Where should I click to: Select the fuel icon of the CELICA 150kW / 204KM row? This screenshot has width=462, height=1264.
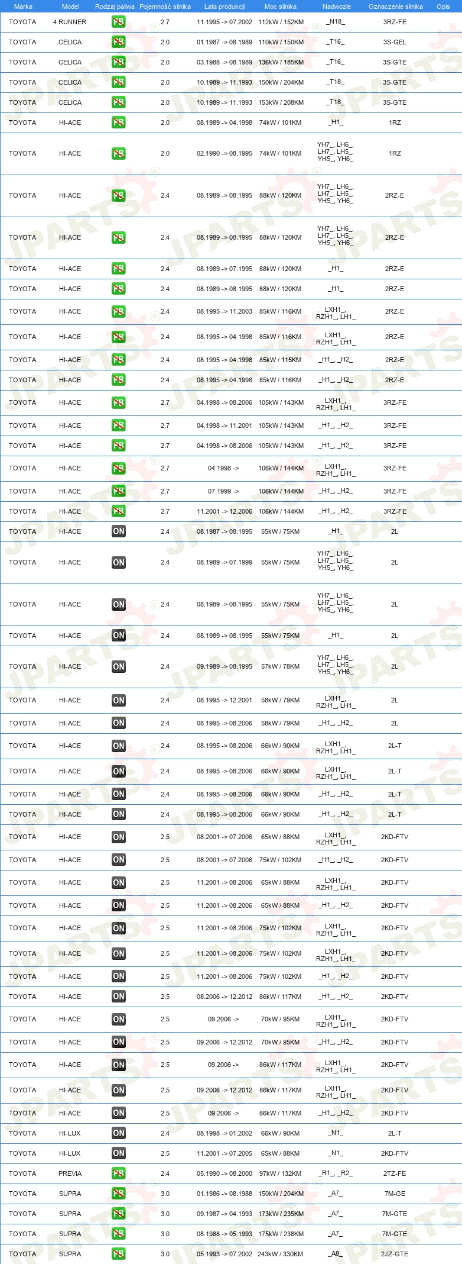pyautogui.click(x=119, y=82)
